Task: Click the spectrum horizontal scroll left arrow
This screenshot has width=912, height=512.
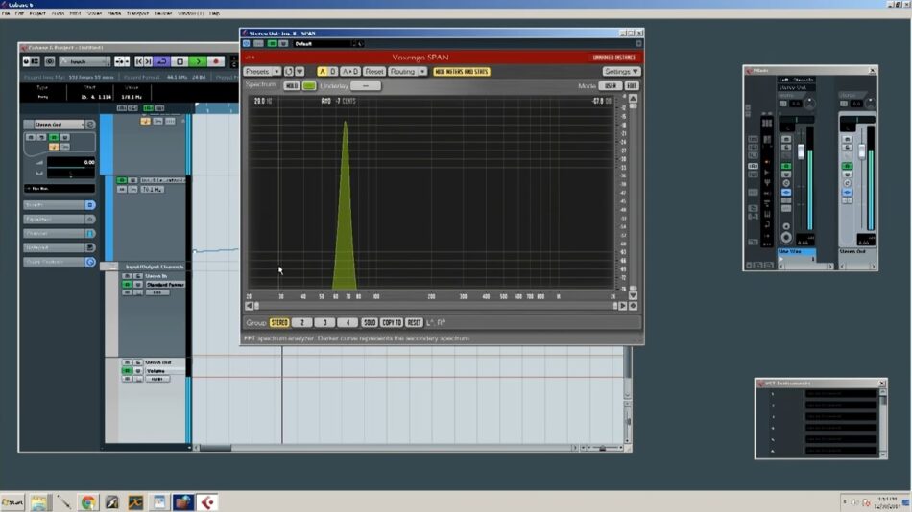Action: 249,306
